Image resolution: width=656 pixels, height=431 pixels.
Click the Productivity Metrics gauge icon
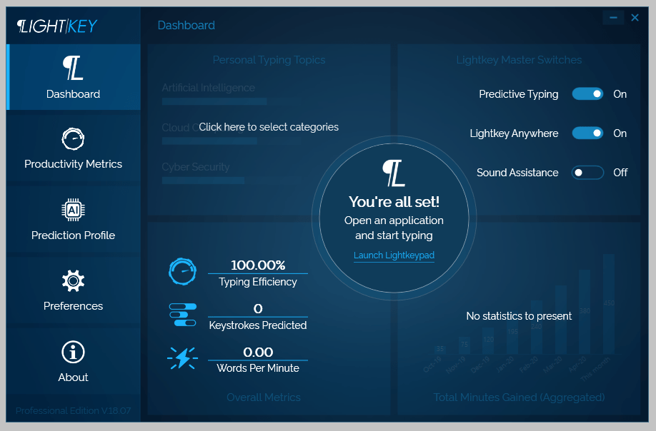(x=73, y=138)
